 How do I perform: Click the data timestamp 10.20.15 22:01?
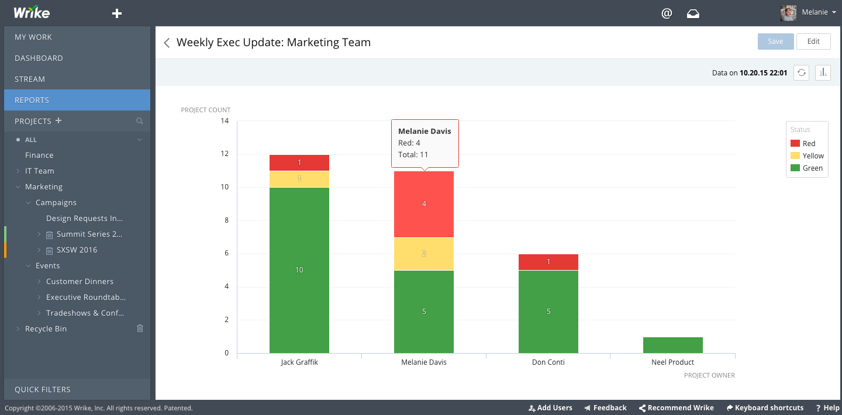[764, 73]
